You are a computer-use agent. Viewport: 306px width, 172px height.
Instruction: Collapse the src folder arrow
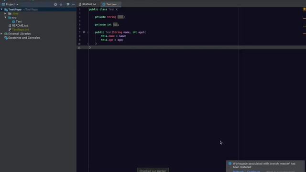[x=5, y=17]
